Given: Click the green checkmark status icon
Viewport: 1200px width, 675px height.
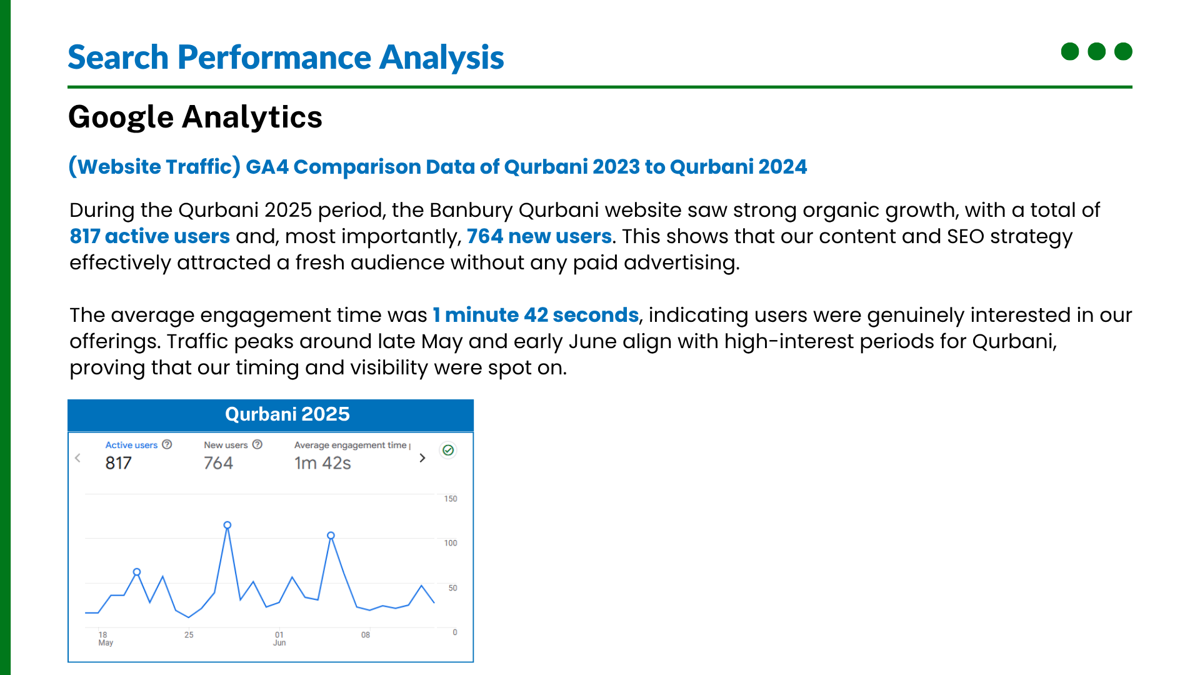Looking at the screenshot, I should click(448, 450).
